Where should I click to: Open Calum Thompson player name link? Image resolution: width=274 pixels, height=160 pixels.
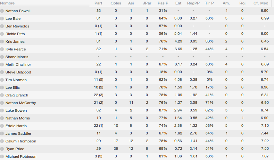(x=21, y=141)
